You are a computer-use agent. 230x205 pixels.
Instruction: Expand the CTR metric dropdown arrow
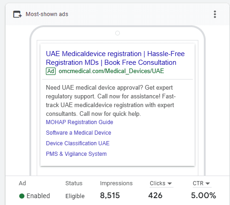(x=208, y=183)
